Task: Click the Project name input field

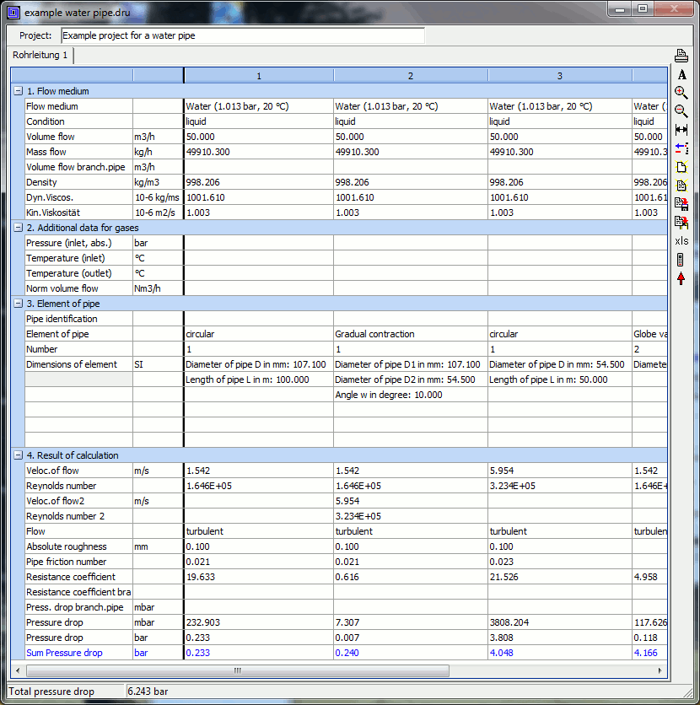Action: [x=243, y=36]
